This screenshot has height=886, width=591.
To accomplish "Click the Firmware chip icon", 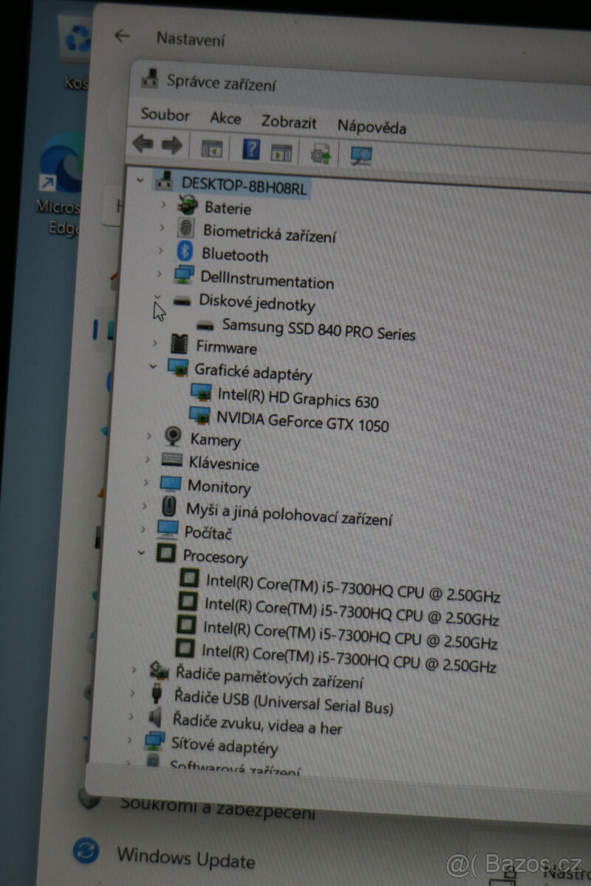I will point(179,344).
